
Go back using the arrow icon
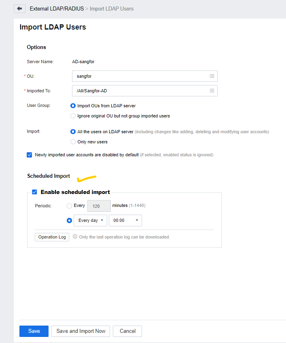pos(20,9)
